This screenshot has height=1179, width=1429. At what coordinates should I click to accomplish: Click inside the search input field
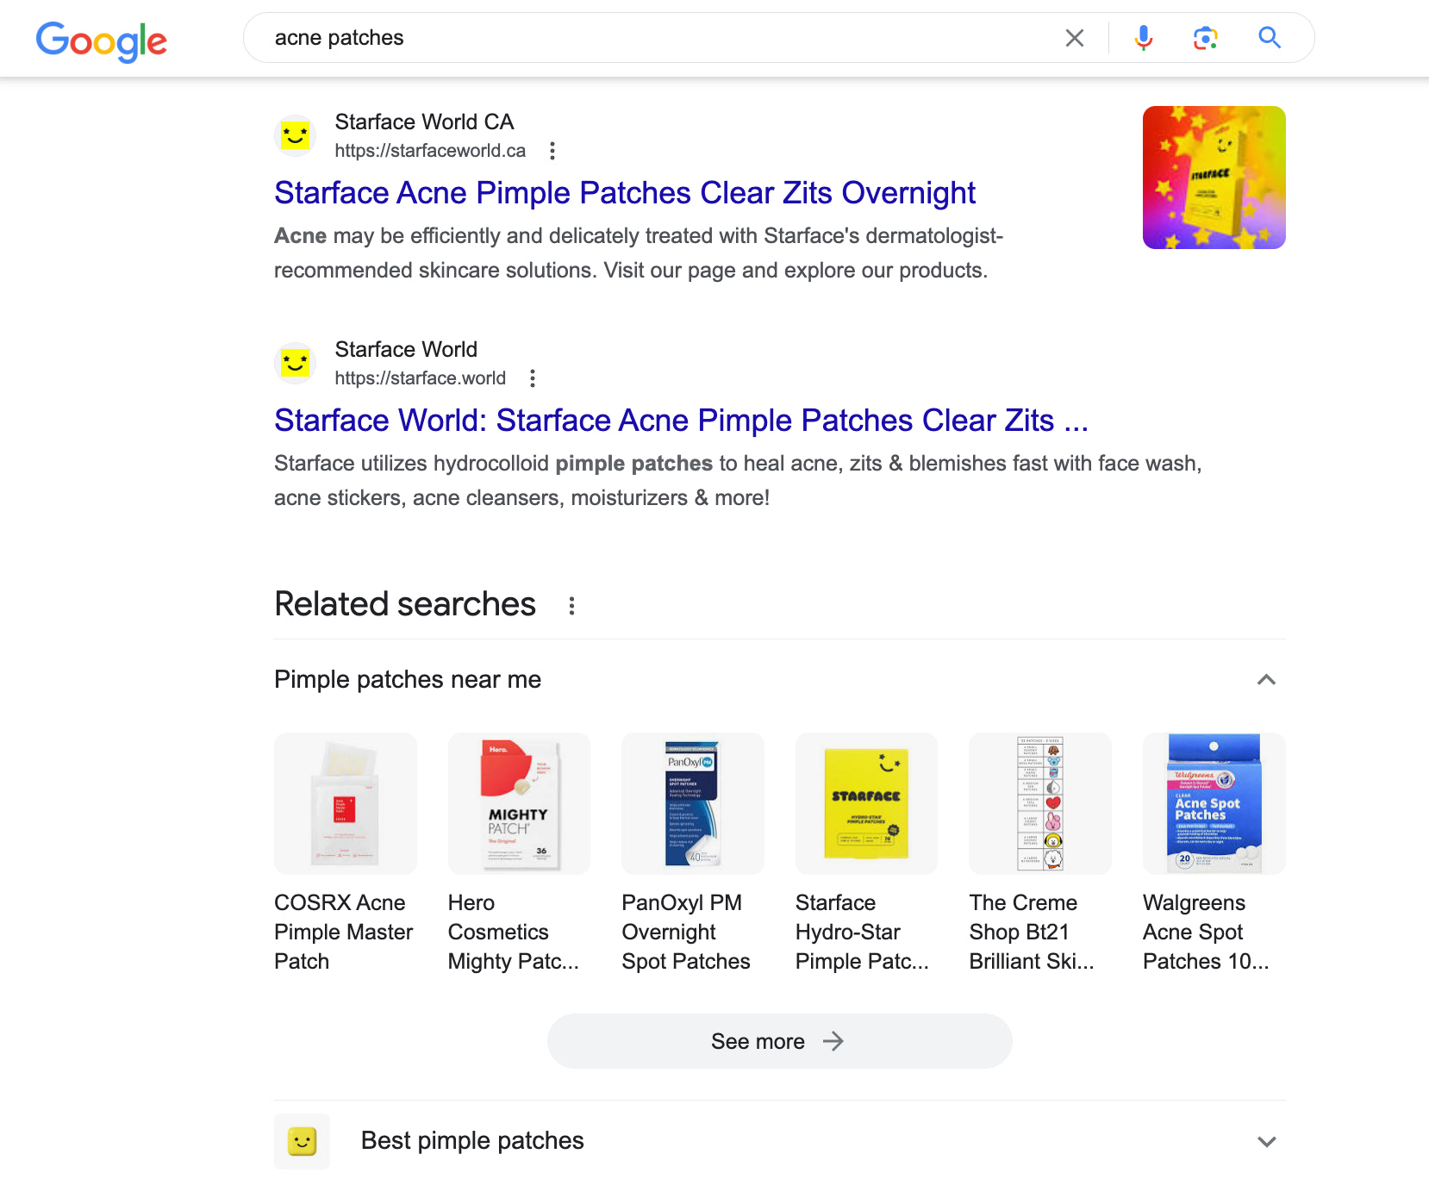click(603, 37)
